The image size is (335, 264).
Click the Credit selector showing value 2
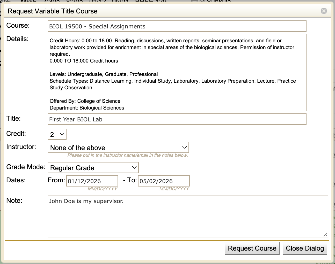pos(57,134)
